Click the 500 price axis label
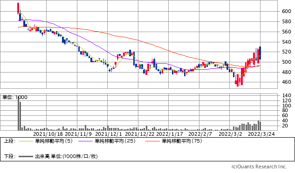This screenshot has height=173, width=295. pos(287,62)
